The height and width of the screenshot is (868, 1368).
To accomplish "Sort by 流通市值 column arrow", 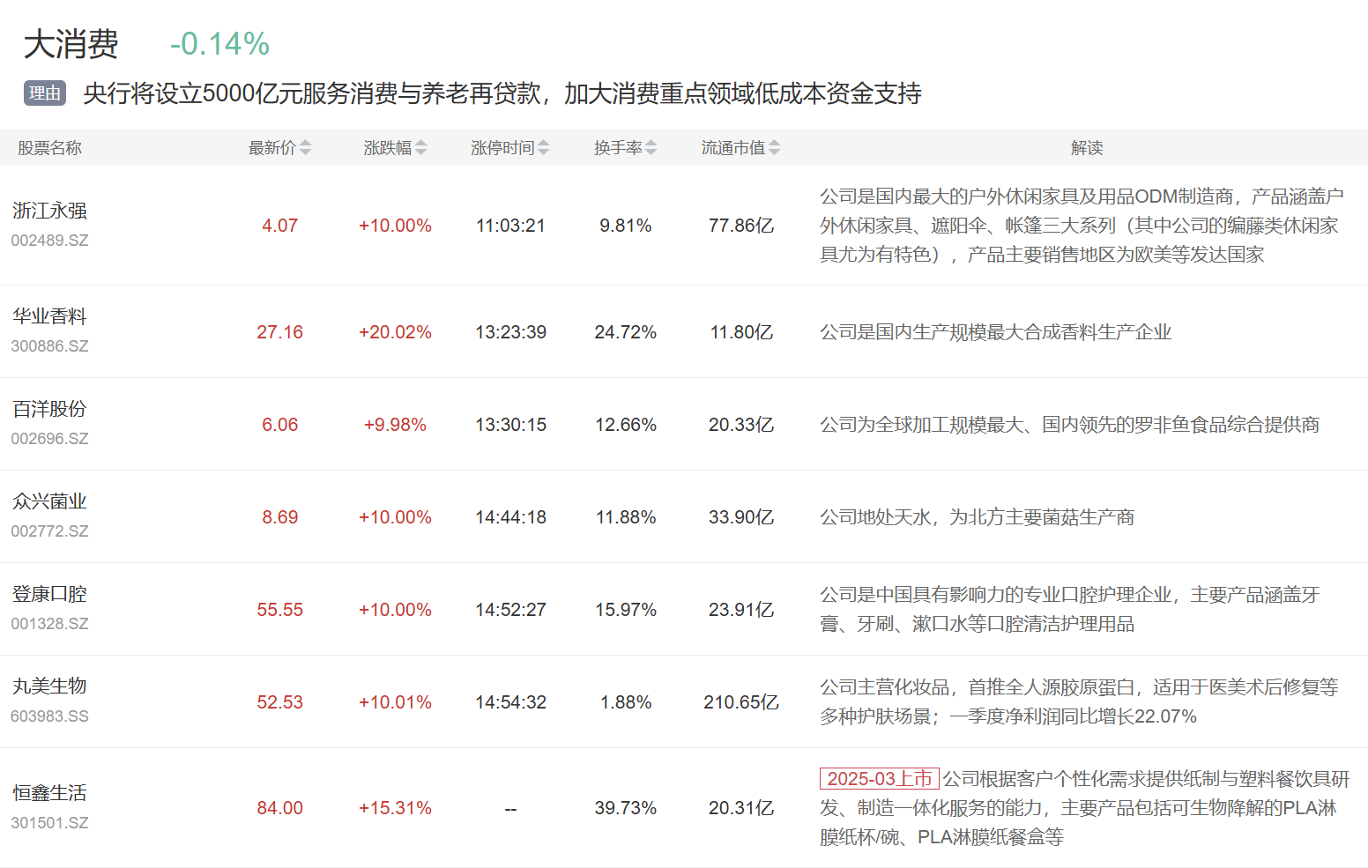I will [774, 148].
